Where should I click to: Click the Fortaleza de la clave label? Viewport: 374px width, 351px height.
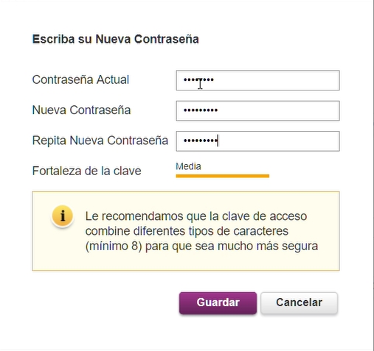coord(86,171)
